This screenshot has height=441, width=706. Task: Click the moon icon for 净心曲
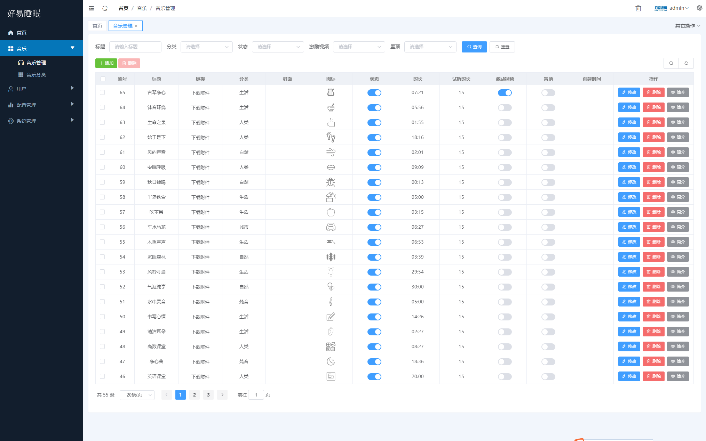(331, 361)
